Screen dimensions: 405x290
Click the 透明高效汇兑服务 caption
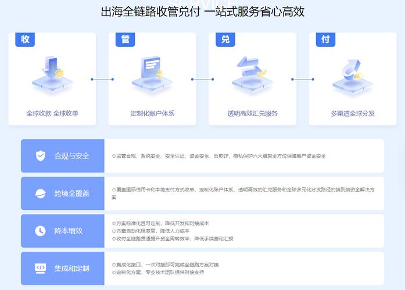(x=252, y=114)
